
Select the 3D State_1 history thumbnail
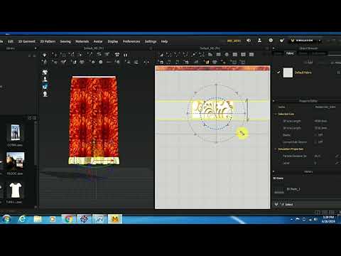[279, 190]
